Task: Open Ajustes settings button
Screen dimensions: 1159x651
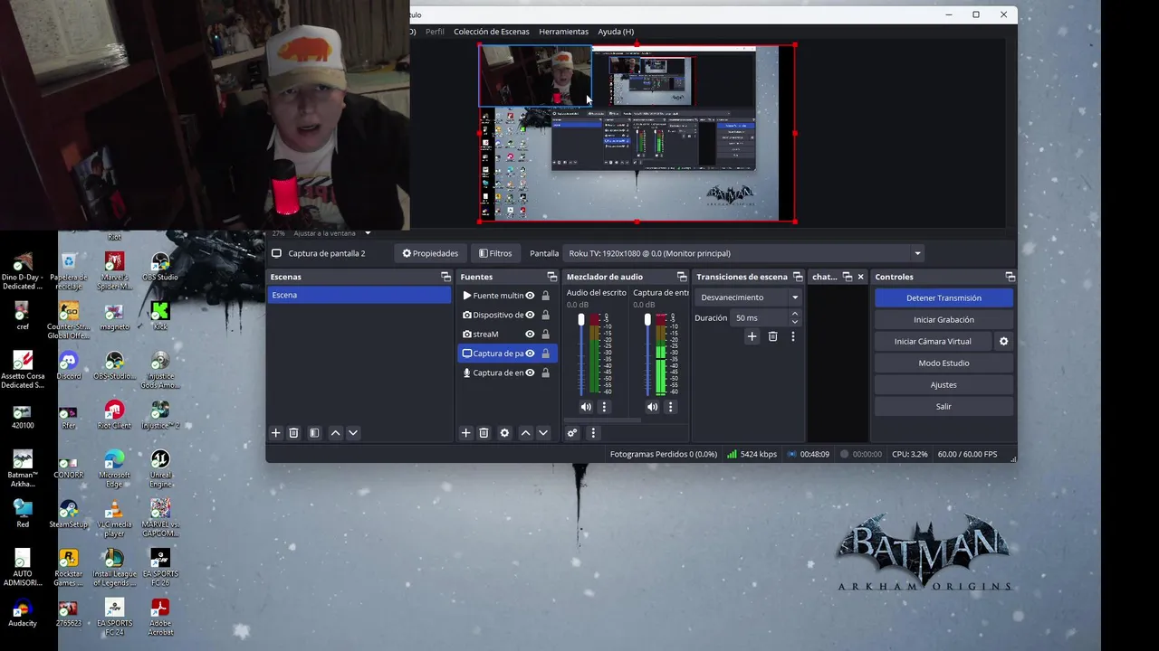Action: point(943,384)
